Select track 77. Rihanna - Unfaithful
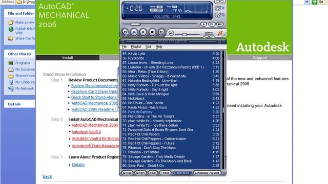 171,152
